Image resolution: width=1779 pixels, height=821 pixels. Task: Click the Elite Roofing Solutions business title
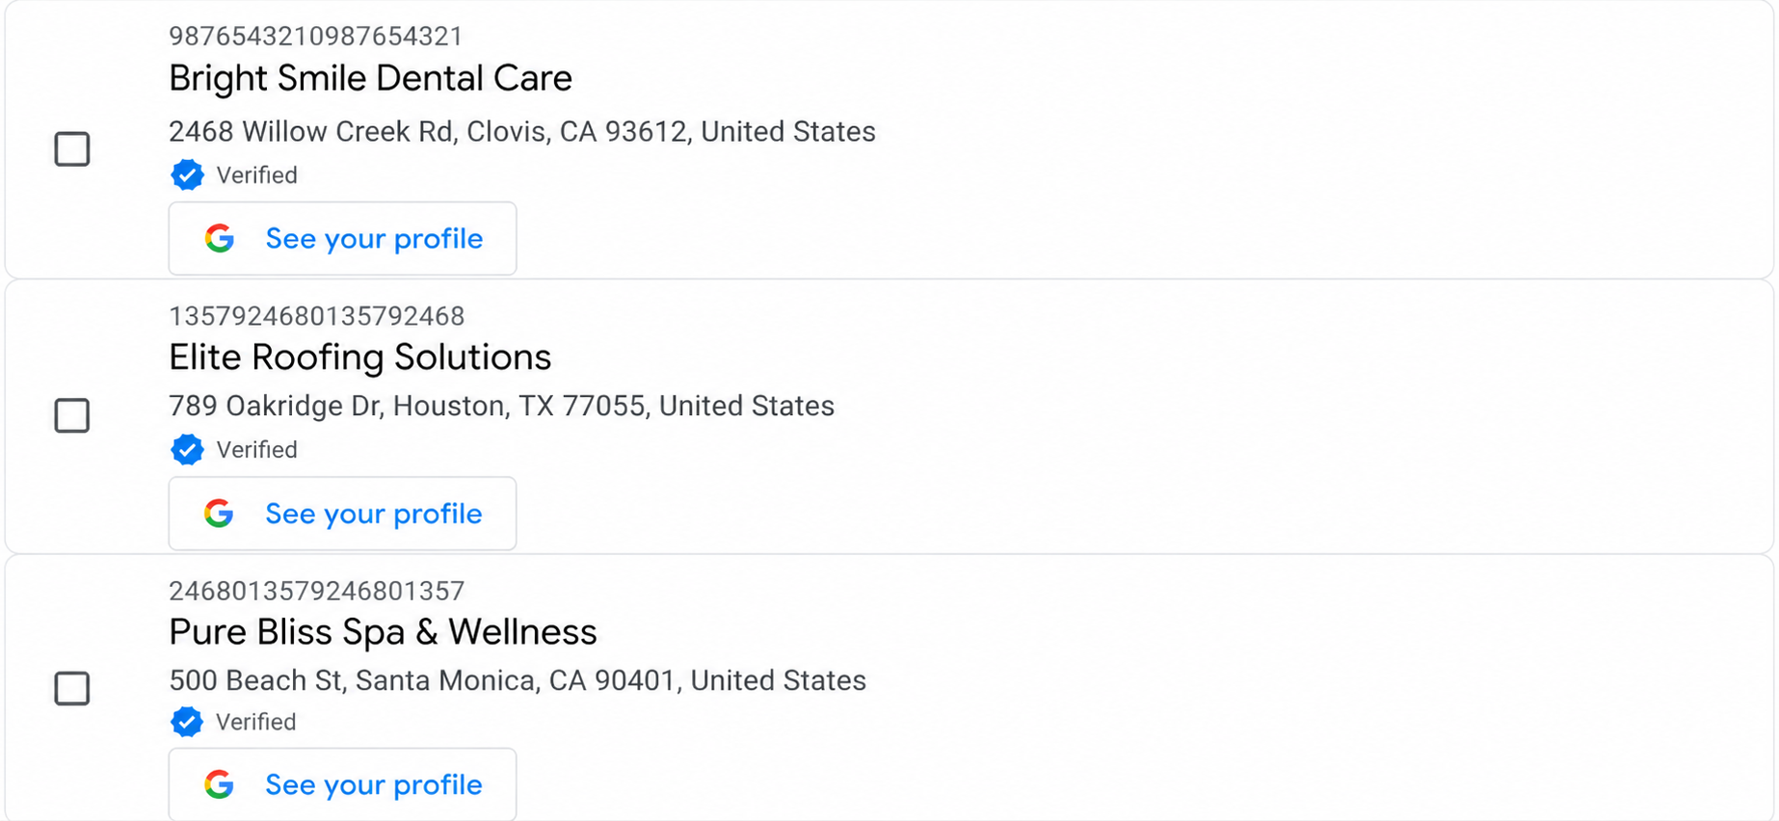click(359, 358)
